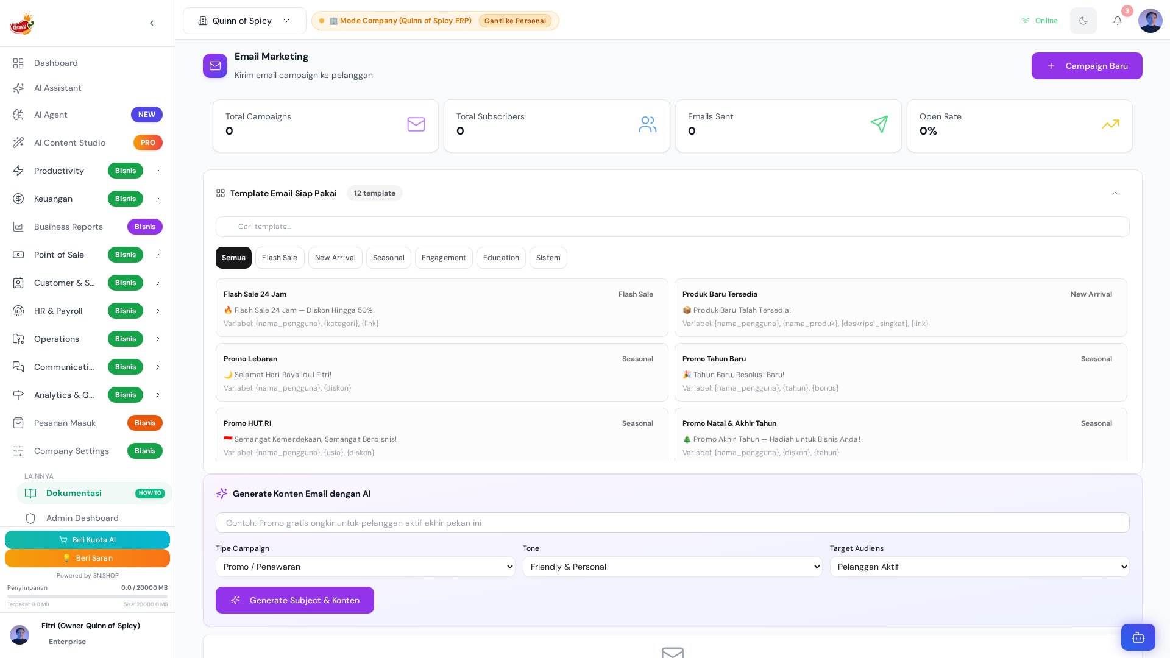Open the chatbot assistant floating button
This screenshot has width=1170, height=658.
tap(1138, 637)
